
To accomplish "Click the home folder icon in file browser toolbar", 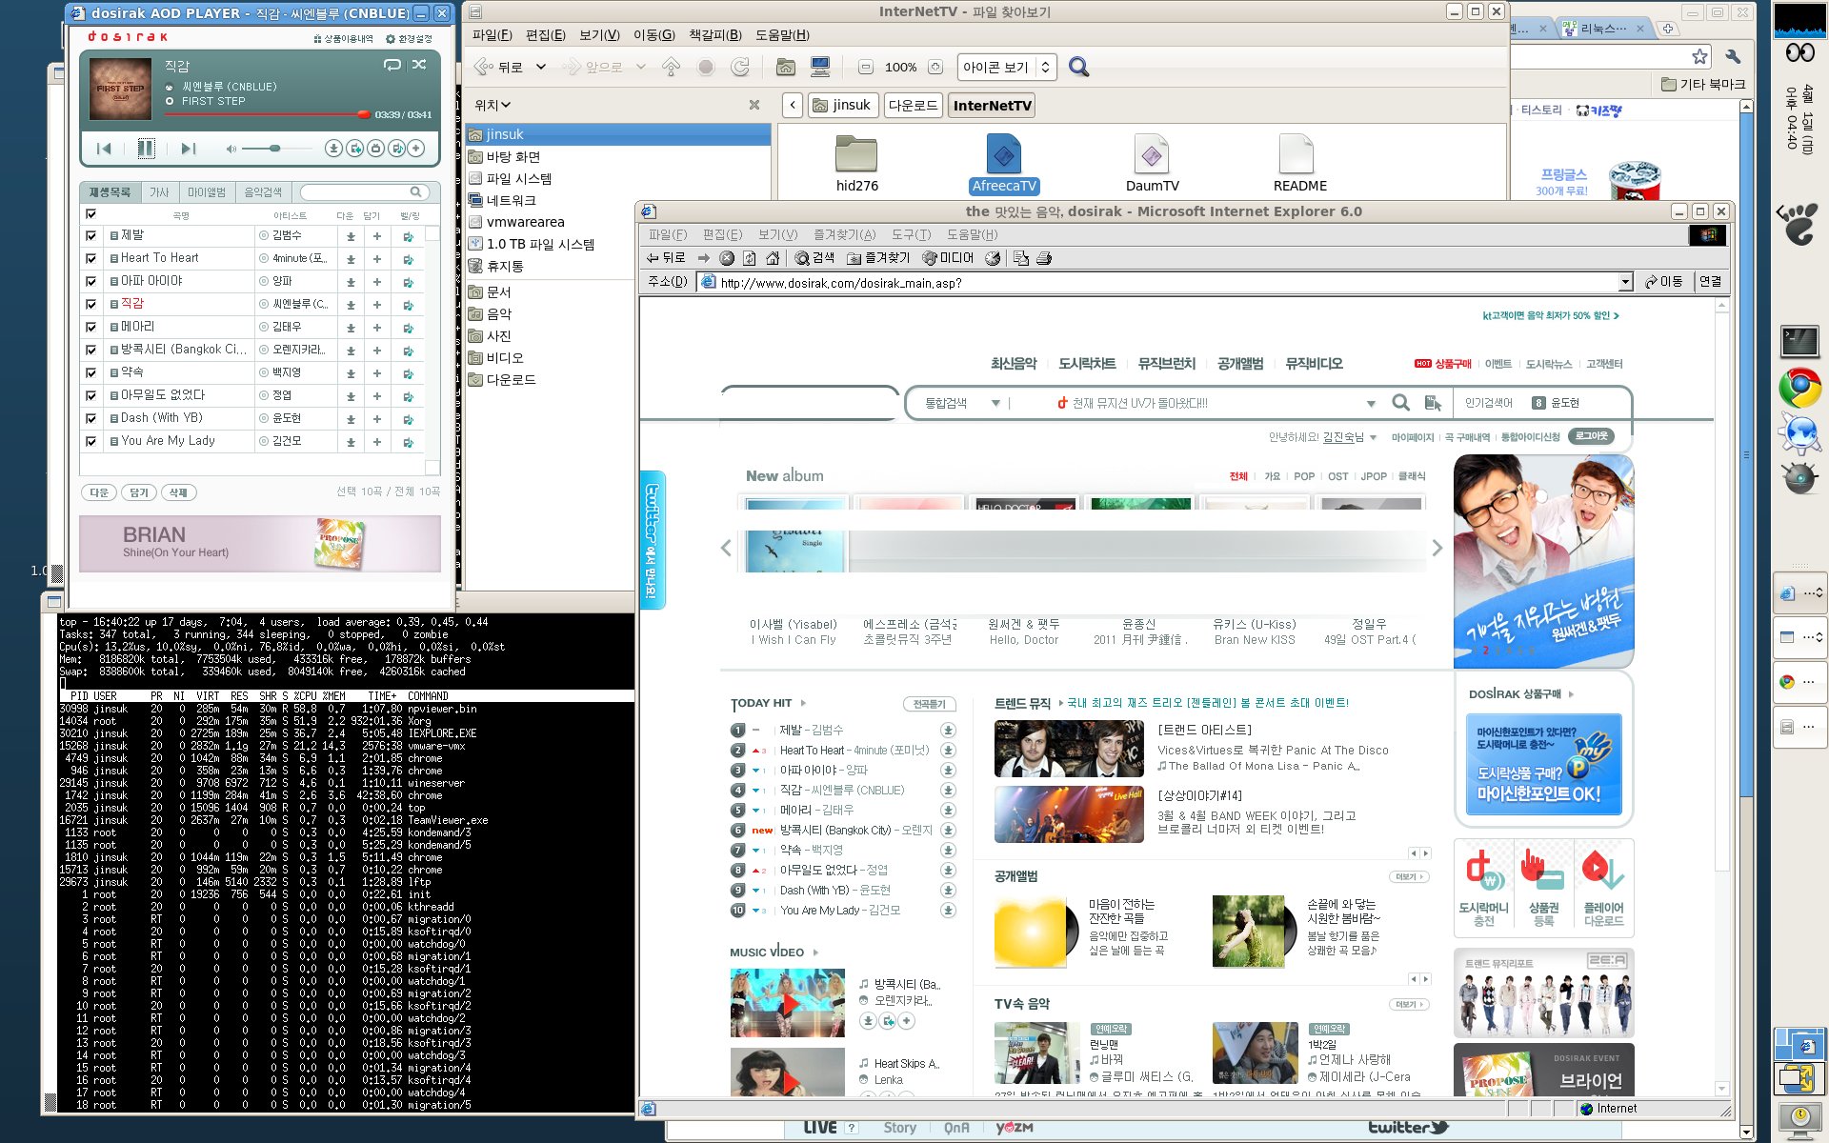I will point(785,67).
